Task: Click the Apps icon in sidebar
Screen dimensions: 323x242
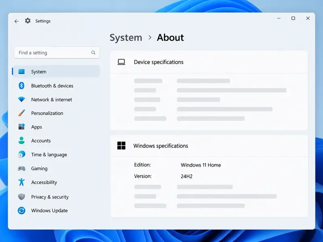Action: (21, 127)
